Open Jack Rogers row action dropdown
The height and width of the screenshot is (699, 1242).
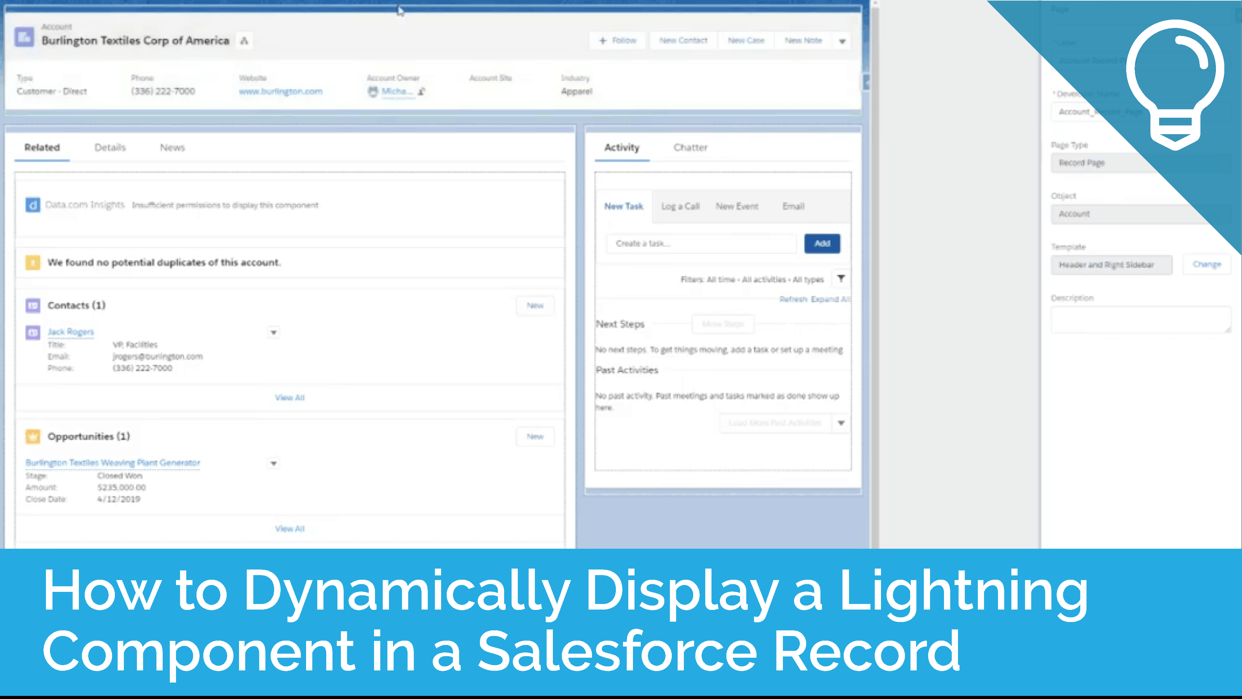[x=273, y=332]
